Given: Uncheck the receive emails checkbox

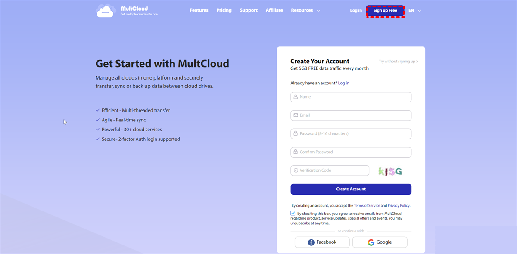Looking at the screenshot, I should tap(293, 213).
